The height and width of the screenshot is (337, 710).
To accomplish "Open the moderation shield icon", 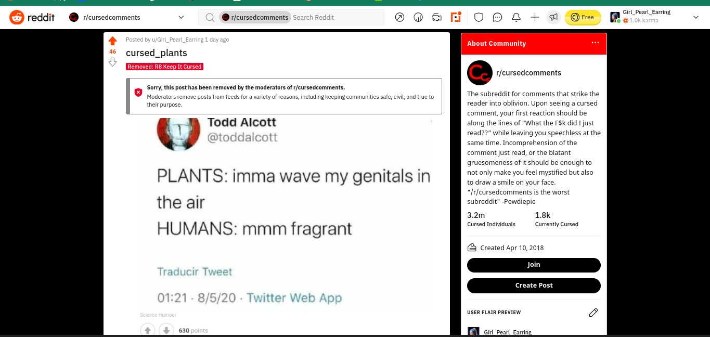I will click(479, 17).
